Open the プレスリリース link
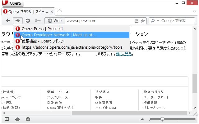The image size is (199, 124). (x=57, y=97)
